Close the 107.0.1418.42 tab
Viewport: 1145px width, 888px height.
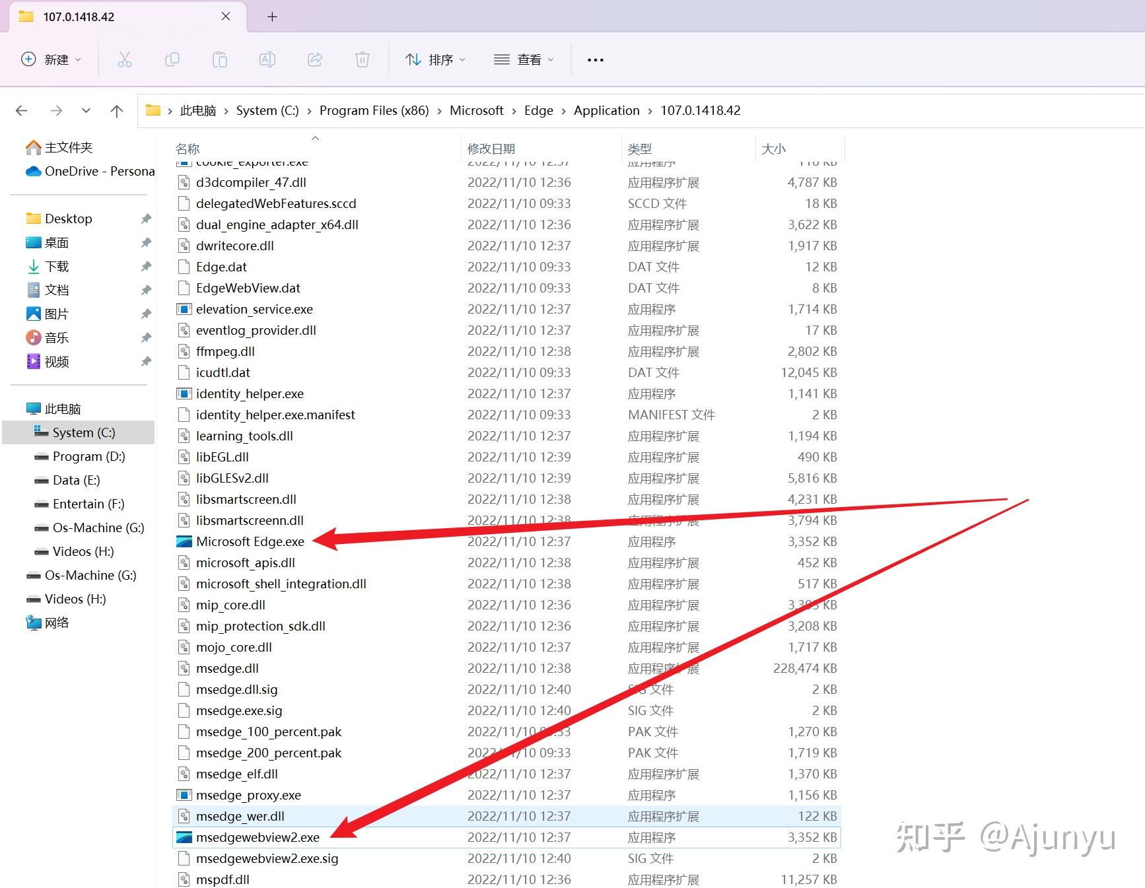click(x=226, y=17)
